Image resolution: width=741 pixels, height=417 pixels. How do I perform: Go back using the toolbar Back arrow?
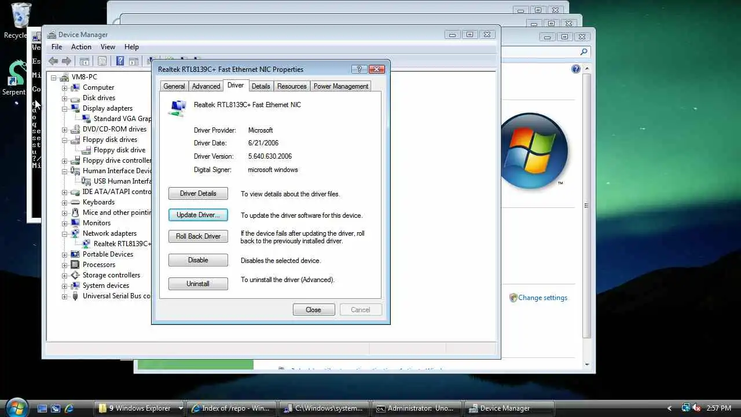point(53,61)
